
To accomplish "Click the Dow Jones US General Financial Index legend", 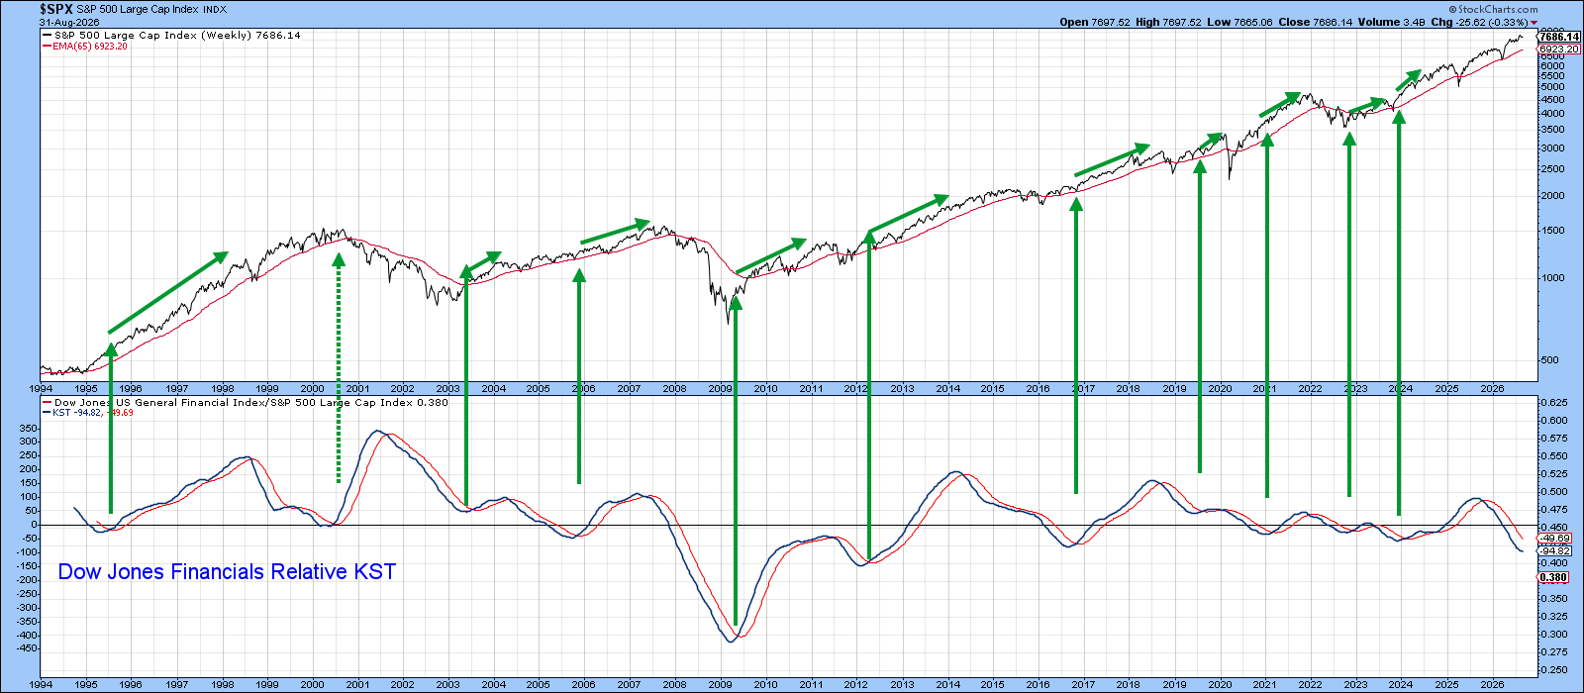I will click(x=250, y=403).
